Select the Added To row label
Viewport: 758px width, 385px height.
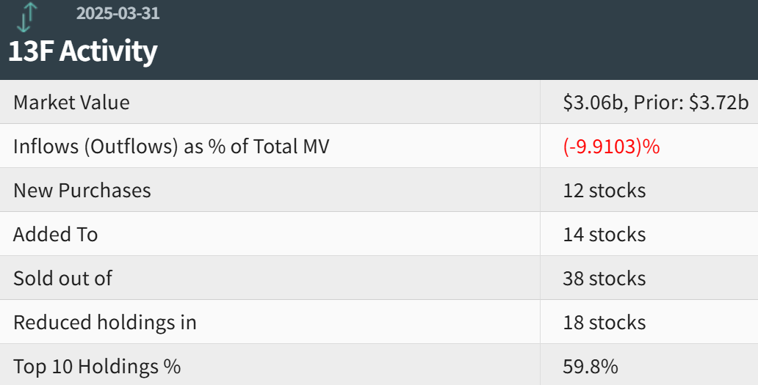pos(56,235)
